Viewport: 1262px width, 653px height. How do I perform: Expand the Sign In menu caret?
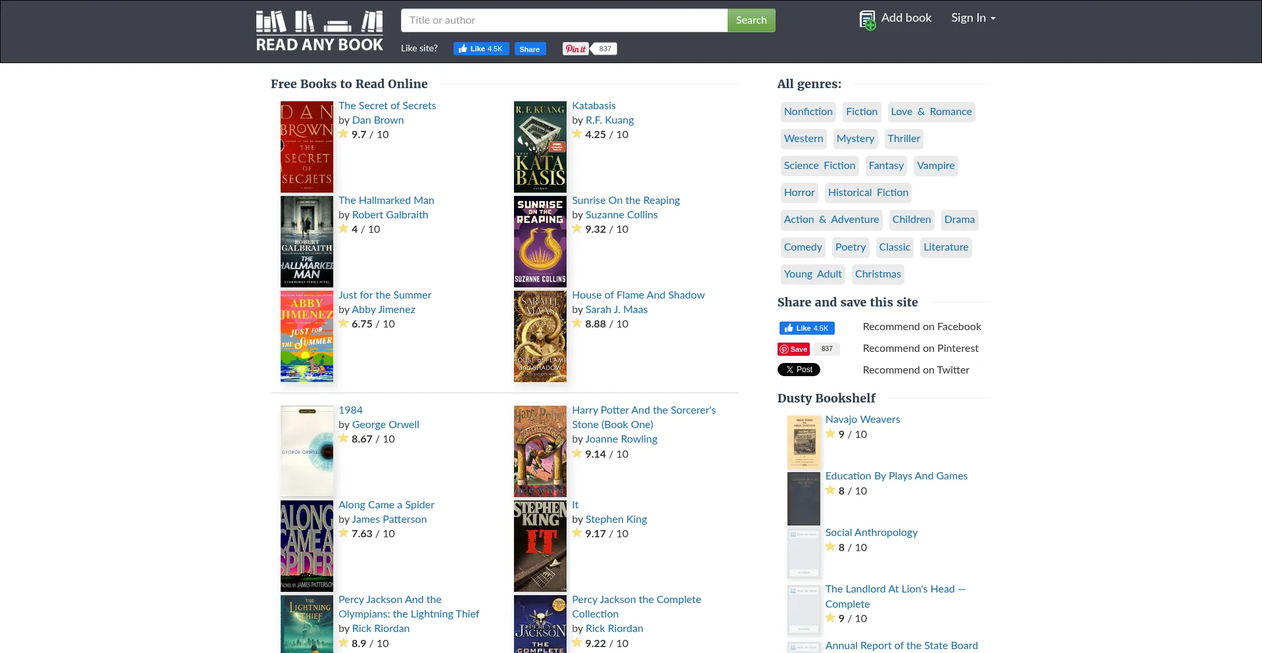992,18
